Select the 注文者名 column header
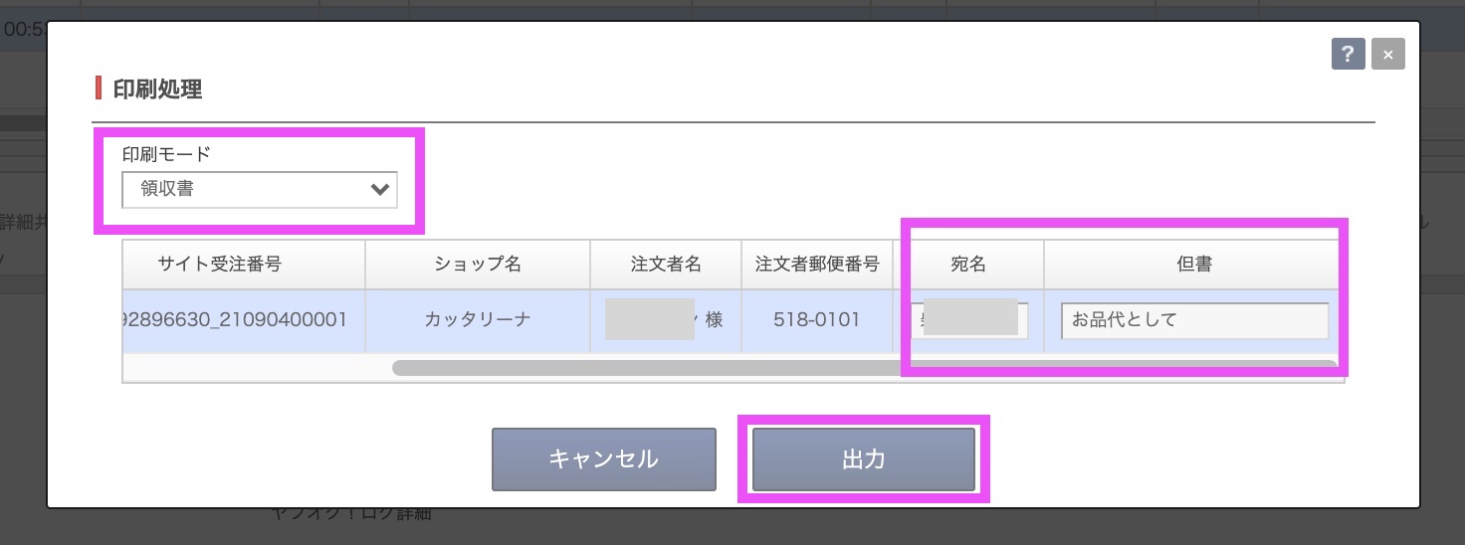 pos(665,265)
